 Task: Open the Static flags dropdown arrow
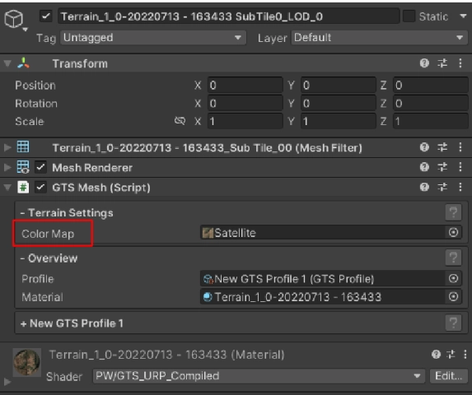463,16
